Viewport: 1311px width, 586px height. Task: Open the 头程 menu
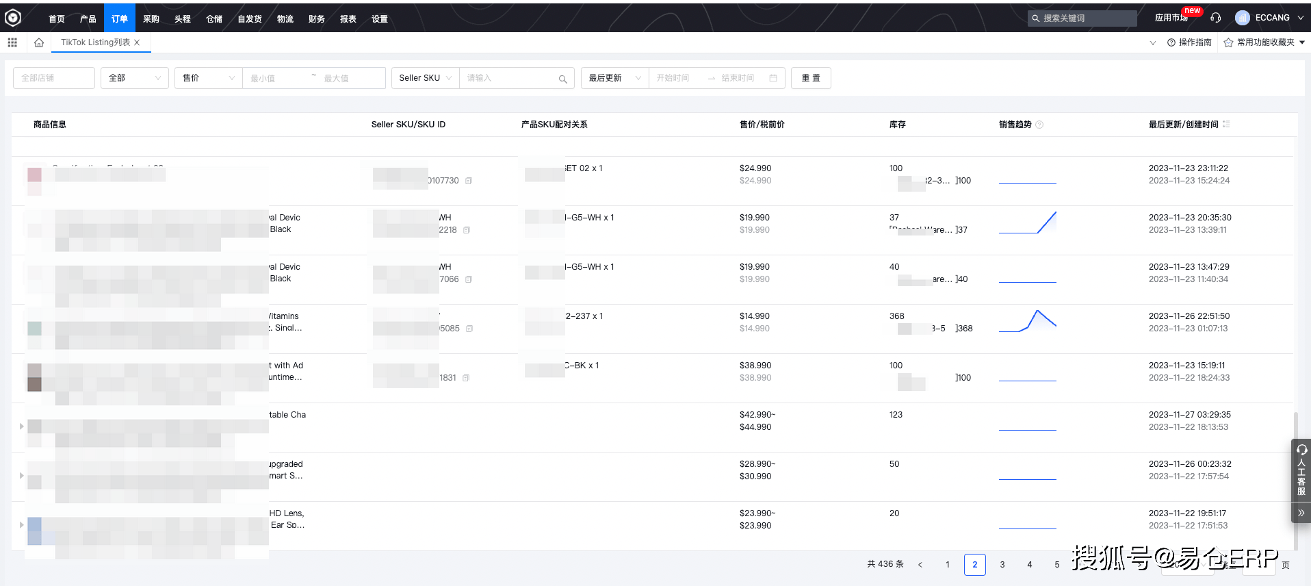183,18
